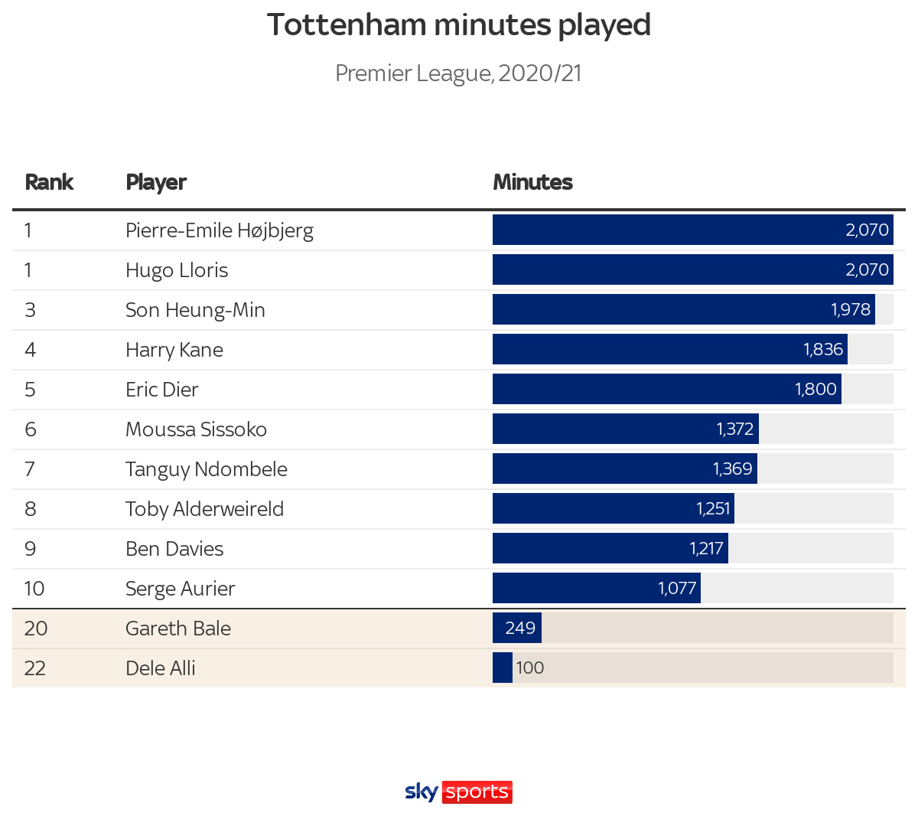Select Ben Davies player name

click(174, 549)
